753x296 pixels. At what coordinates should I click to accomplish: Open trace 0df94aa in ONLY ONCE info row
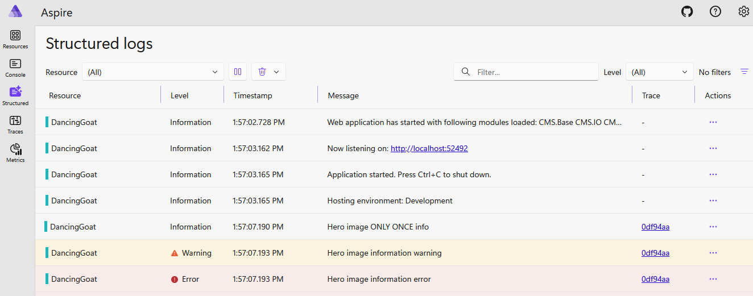[655, 227]
